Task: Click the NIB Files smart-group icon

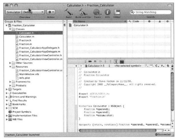Action: pyautogui.click(x=10, y=119)
